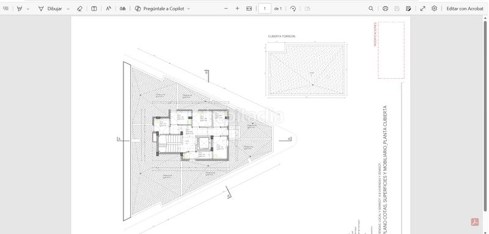
Task: Expand the Copilot options chevron
Action: pos(188,9)
